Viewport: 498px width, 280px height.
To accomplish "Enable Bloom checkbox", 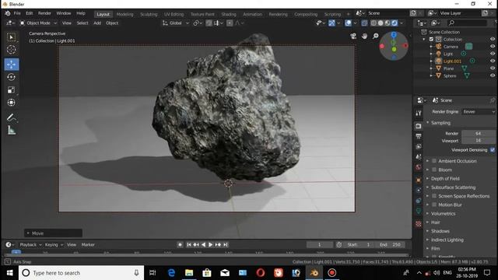I will 434,170.
